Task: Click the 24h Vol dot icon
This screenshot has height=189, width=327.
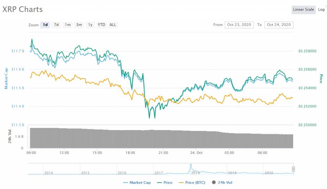Action: click(x=214, y=183)
